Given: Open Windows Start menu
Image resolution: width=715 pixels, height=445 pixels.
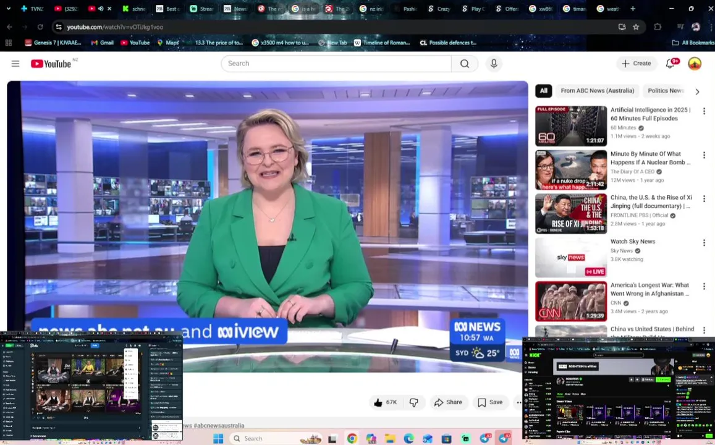Looking at the screenshot, I should [x=218, y=438].
